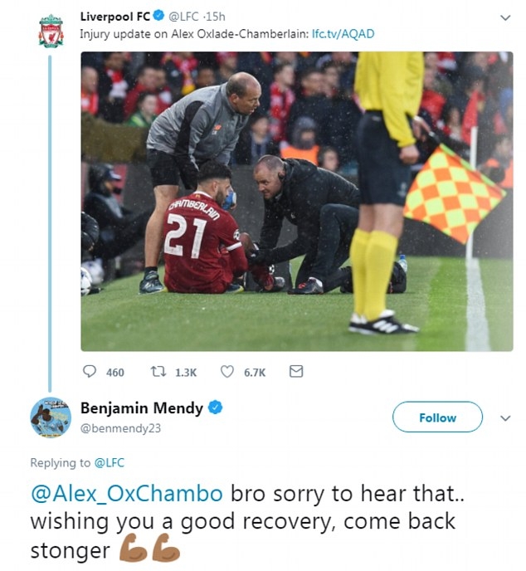Click the @Alex_OxChambo mention

point(126,494)
